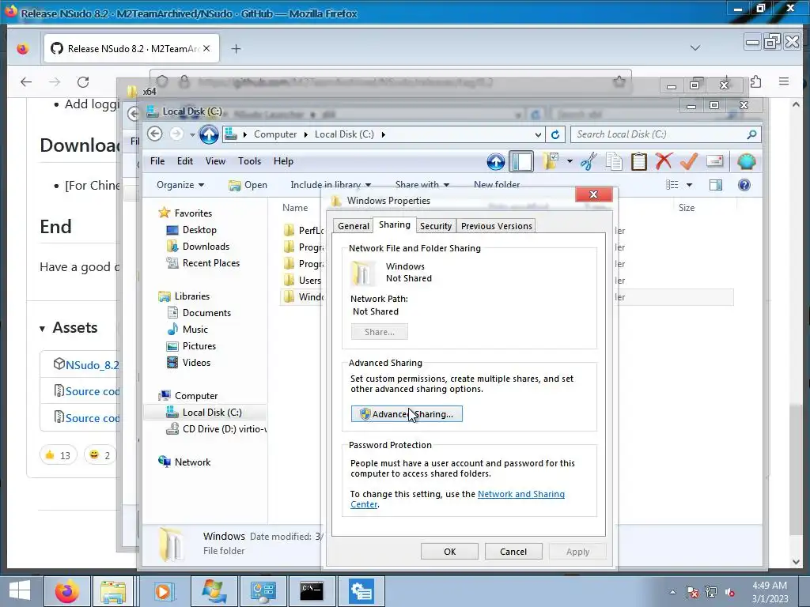This screenshot has width=810, height=607.
Task: Select Downloads in Favorites
Action: click(x=206, y=247)
